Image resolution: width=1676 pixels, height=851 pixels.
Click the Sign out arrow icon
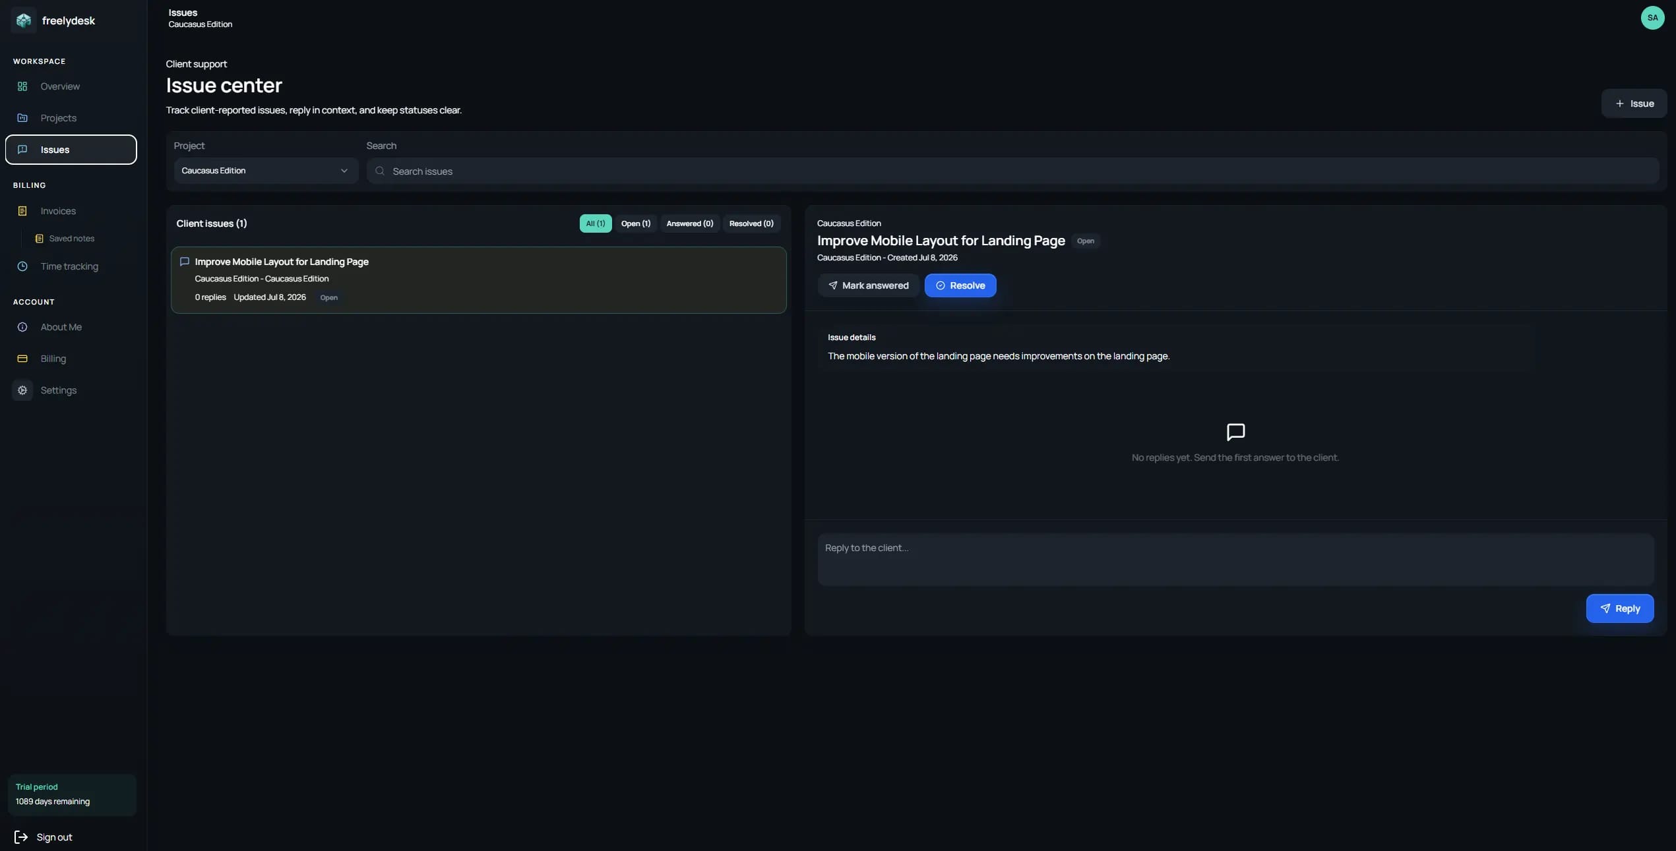[x=21, y=837]
